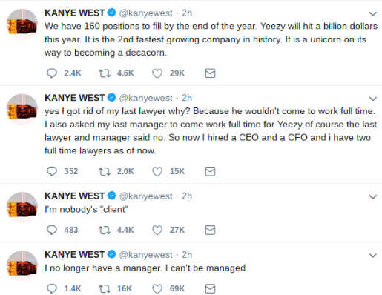Reply to the I'm nobody's "client" tweet
The width and height of the screenshot is (382, 295).
point(52,230)
